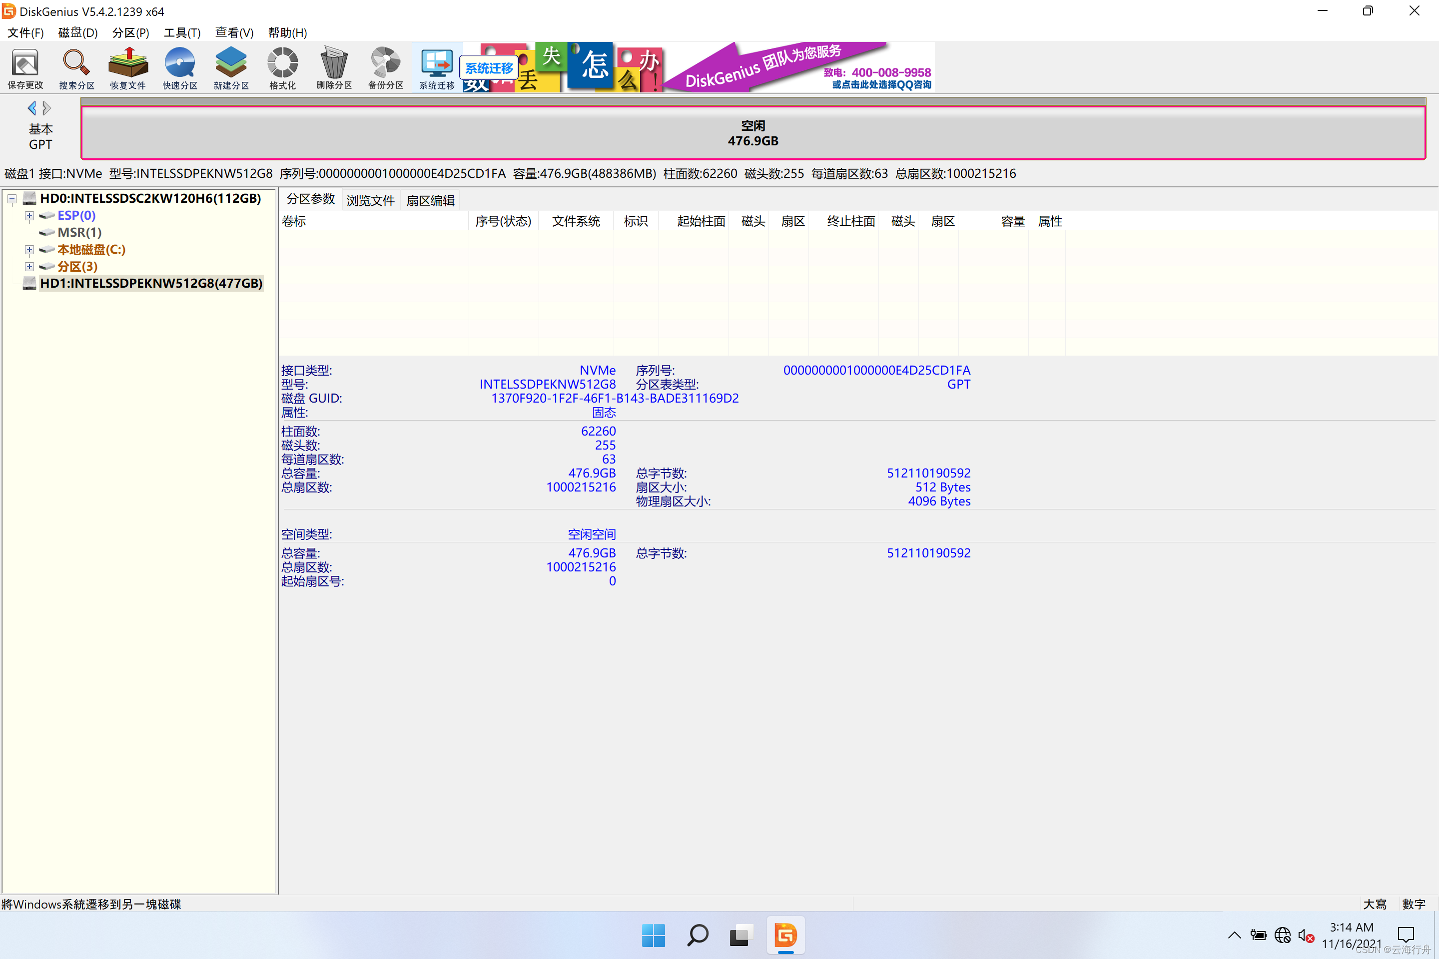Collapse the HD0 disk tree node
Screen dimensions: 1439x959
[x=11, y=198]
